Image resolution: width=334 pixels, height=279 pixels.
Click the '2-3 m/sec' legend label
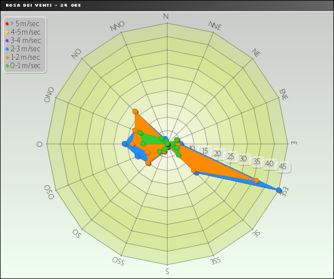25,49
